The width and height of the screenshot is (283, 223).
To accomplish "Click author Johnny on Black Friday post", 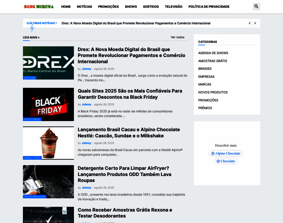I will tap(86, 104).
